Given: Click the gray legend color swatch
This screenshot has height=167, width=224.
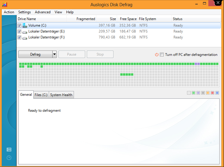Looking at the screenshot, I should pos(203,93).
